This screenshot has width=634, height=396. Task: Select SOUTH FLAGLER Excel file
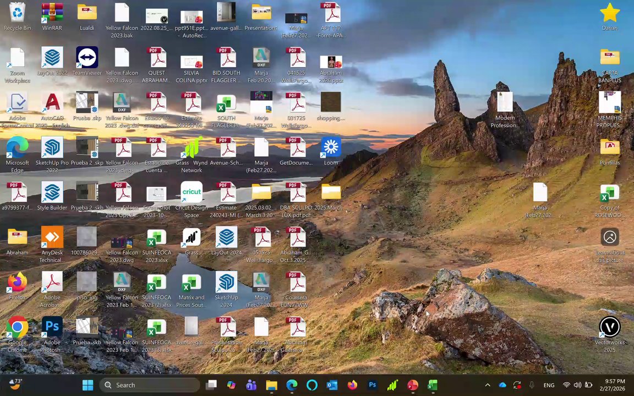point(226,110)
